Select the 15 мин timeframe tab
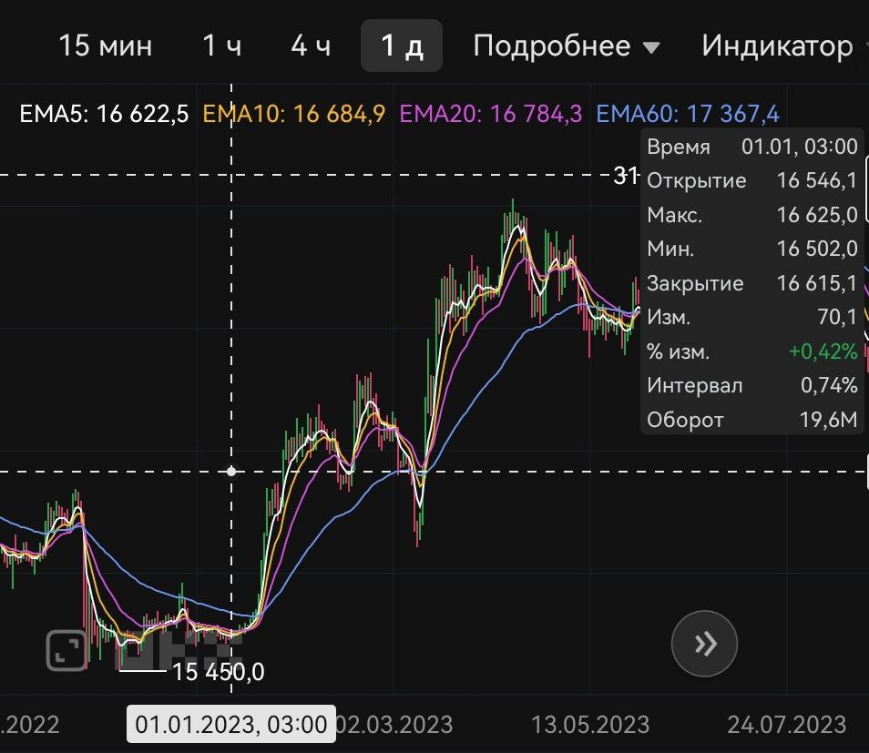Image resolution: width=869 pixels, height=753 pixels. [x=106, y=46]
